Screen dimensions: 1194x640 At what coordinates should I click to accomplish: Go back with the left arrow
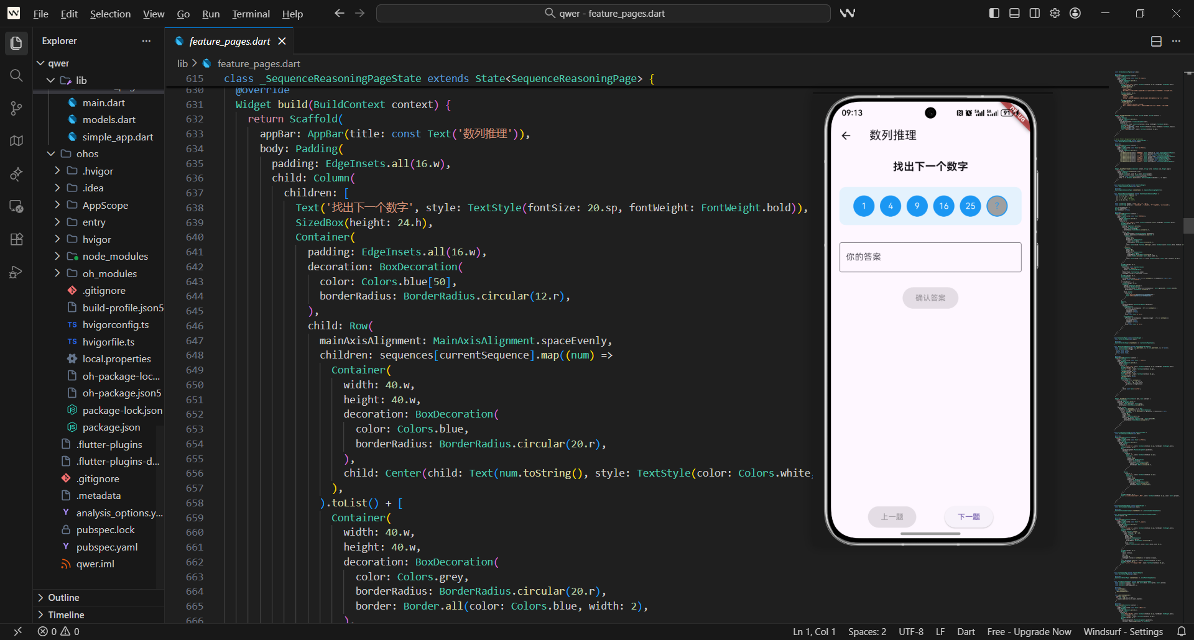pos(339,13)
